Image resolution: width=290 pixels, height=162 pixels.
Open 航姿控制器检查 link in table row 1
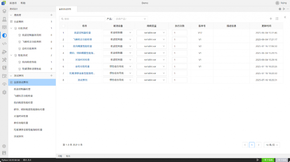(82, 33)
